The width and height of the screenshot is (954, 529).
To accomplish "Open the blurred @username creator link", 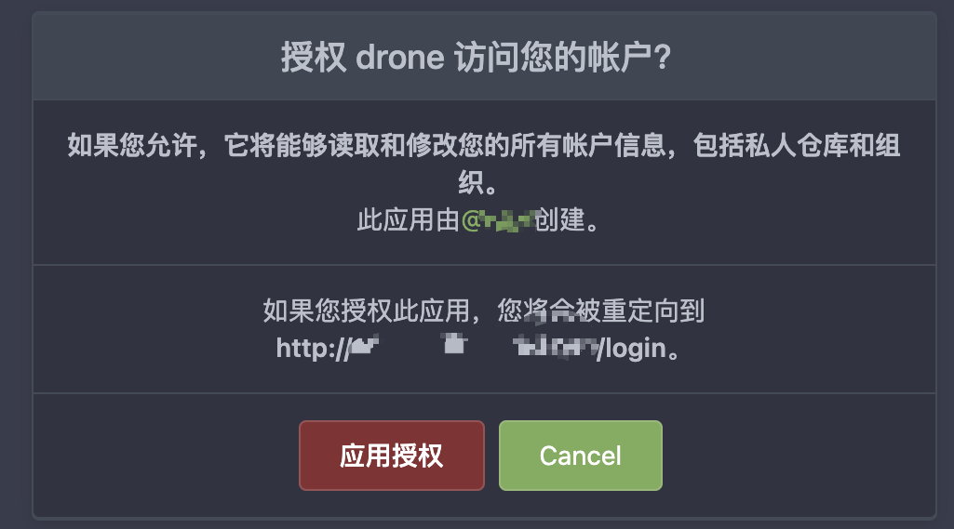I will pyautogui.click(x=498, y=220).
